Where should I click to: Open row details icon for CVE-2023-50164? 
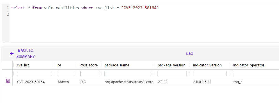(8, 81)
